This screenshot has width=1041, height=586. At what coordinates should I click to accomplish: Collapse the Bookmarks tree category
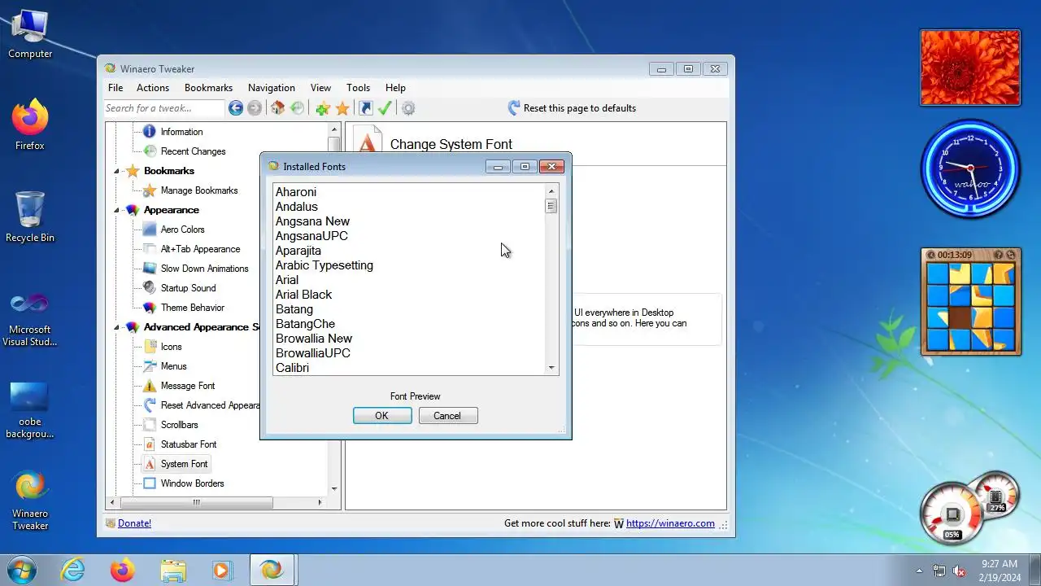pyautogui.click(x=116, y=171)
